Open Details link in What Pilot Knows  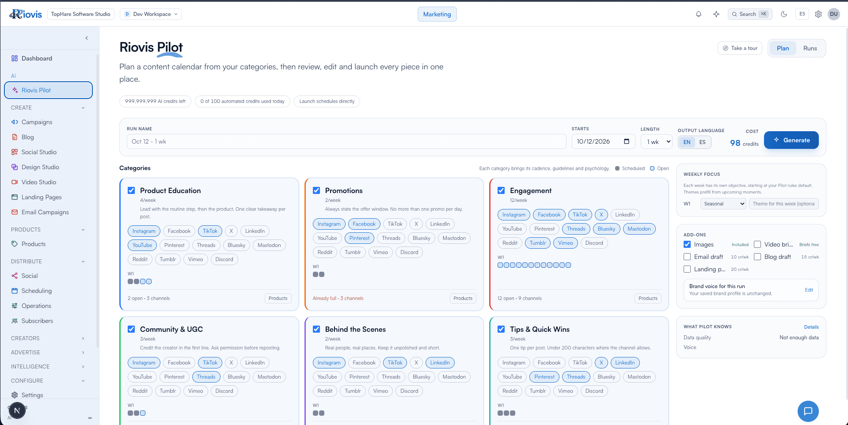(x=811, y=327)
